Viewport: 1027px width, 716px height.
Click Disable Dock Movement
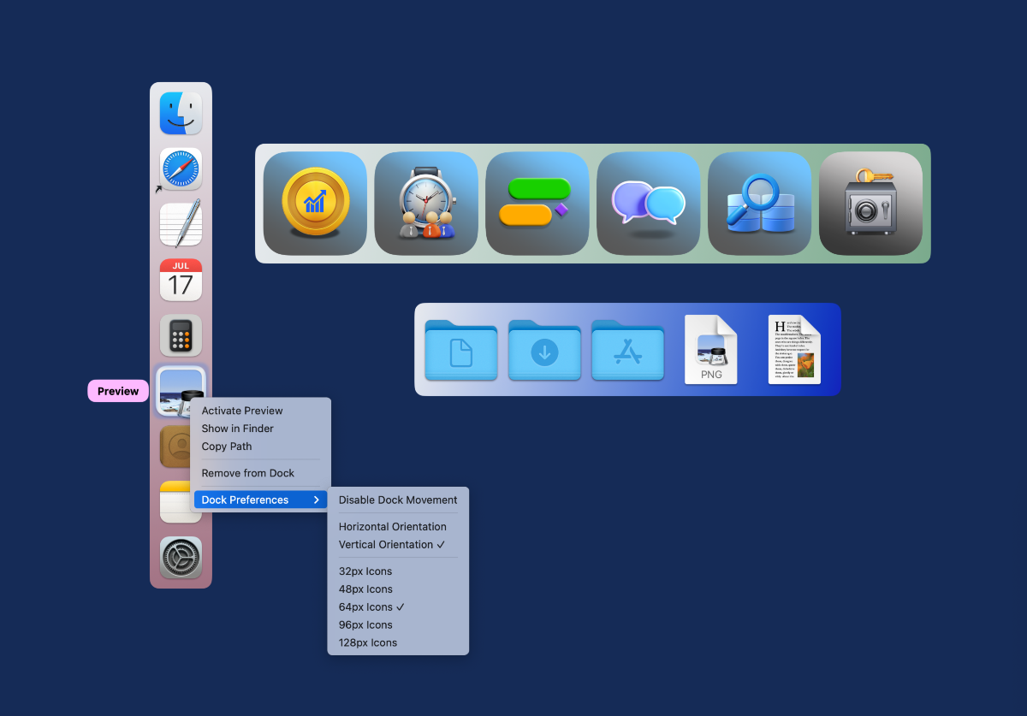coord(398,500)
